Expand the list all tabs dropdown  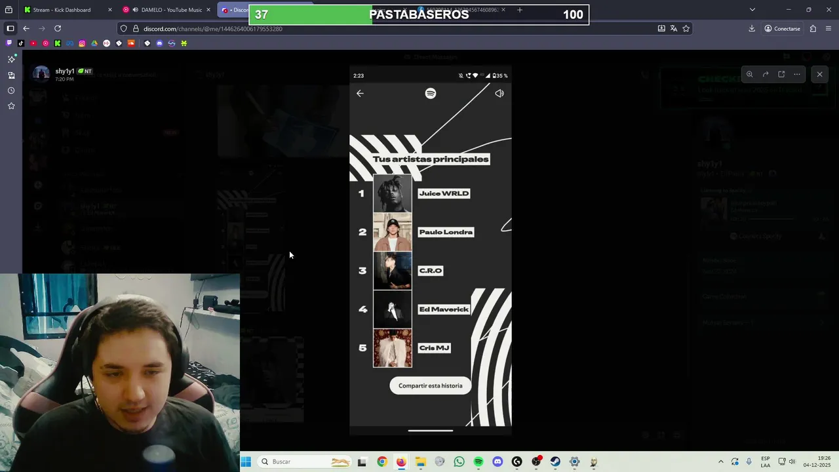752,10
